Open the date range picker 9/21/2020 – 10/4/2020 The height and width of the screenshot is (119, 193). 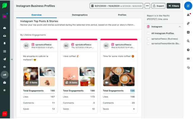click(116, 6)
